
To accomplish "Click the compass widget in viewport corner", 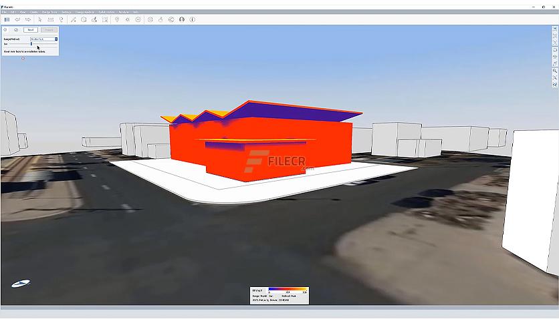I will (x=21, y=283).
